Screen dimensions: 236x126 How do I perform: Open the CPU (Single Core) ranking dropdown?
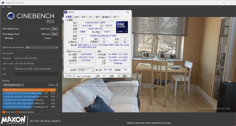point(13,85)
